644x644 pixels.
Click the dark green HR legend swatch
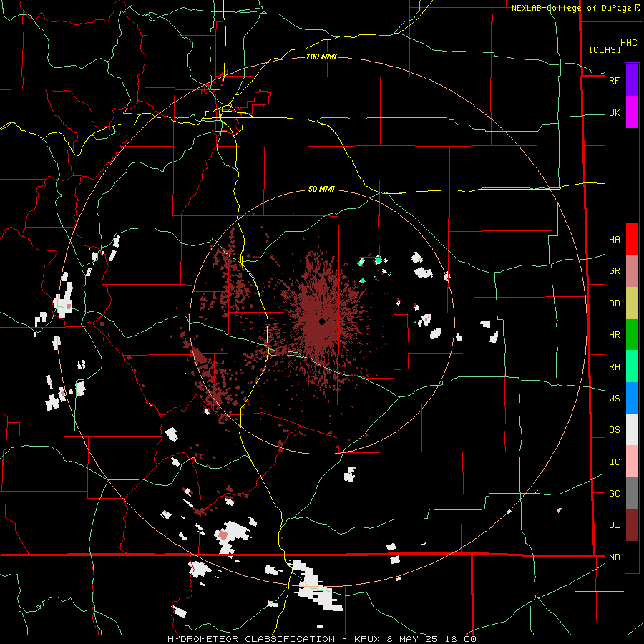[632, 335]
